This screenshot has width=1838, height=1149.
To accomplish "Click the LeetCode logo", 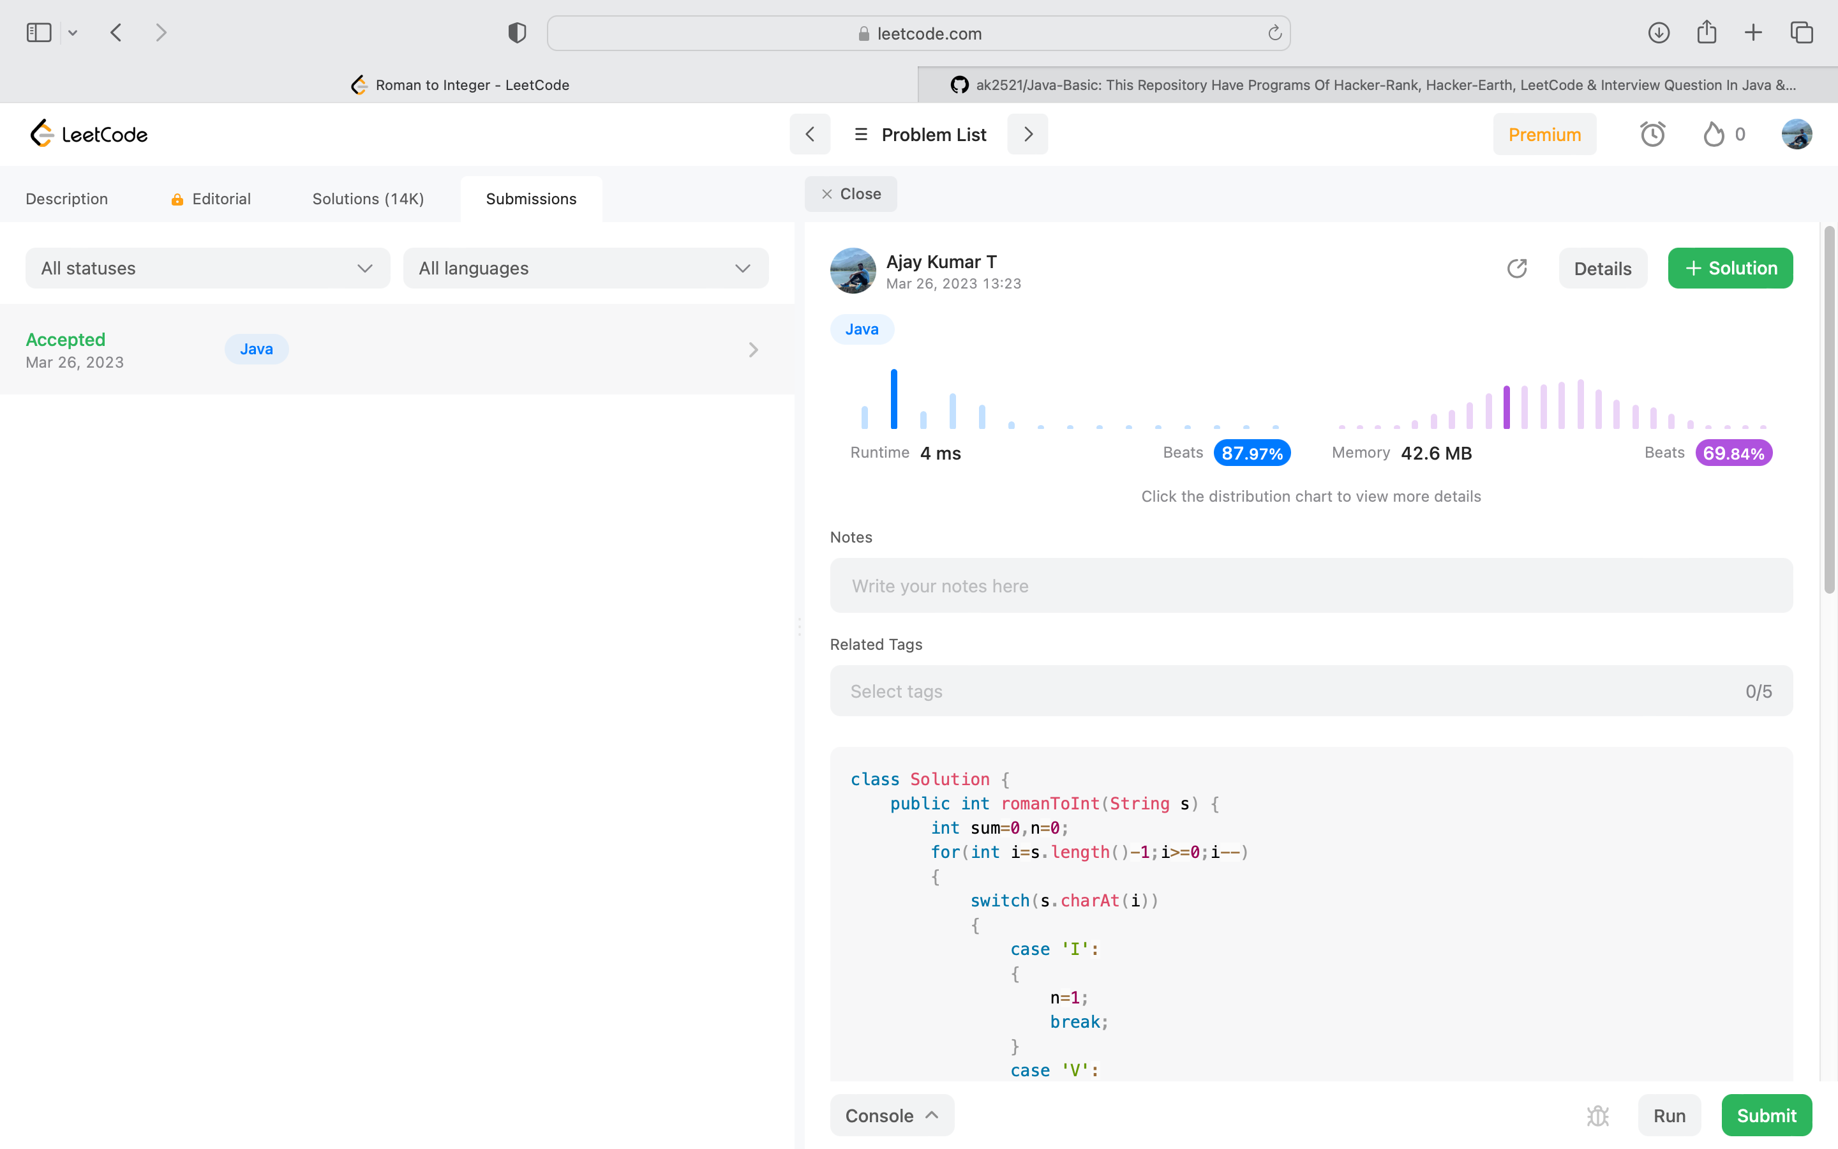I will [88, 135].
